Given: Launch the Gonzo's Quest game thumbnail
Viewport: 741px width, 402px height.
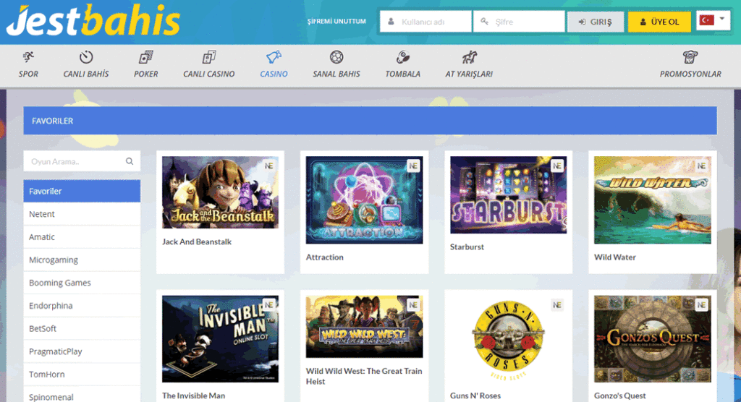Looking at the screenshot, I should point(652,339).
